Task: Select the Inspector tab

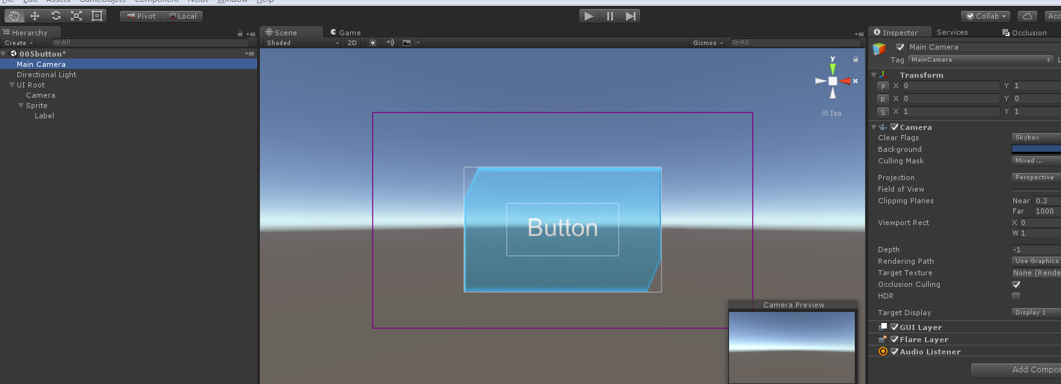Action: (900, 32)
